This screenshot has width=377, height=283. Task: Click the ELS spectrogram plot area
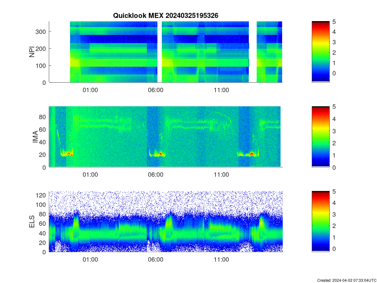pos(166,221)
